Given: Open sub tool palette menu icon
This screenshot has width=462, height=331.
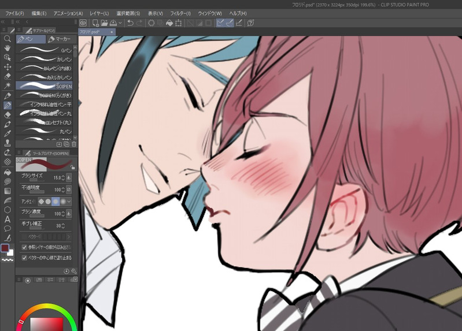Looking at the screenshot, I should click(x=19, y=29).
